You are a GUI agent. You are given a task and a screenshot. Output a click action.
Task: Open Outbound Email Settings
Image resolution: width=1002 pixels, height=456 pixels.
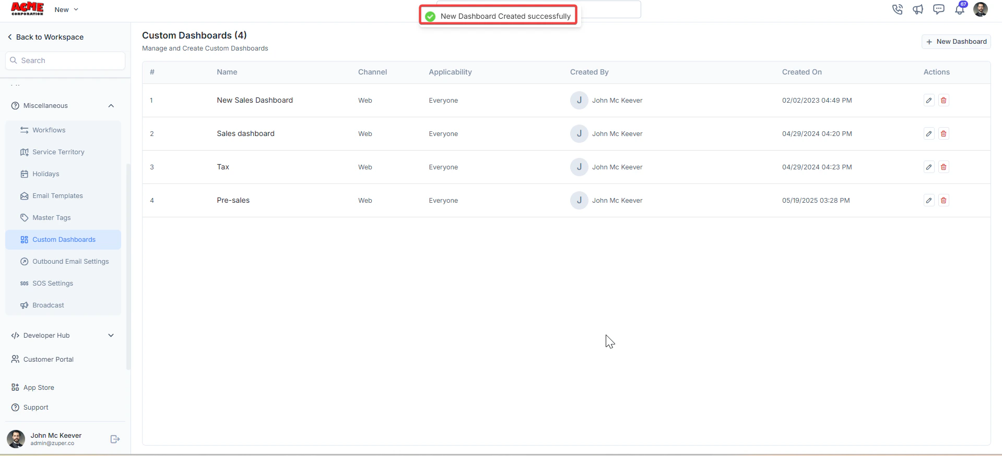[63, 262]
